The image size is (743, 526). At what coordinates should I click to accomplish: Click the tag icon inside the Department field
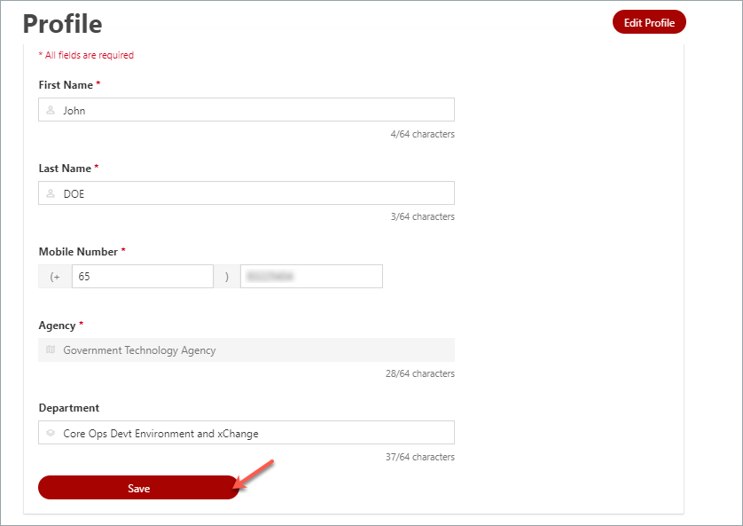[x=51, y=432]
